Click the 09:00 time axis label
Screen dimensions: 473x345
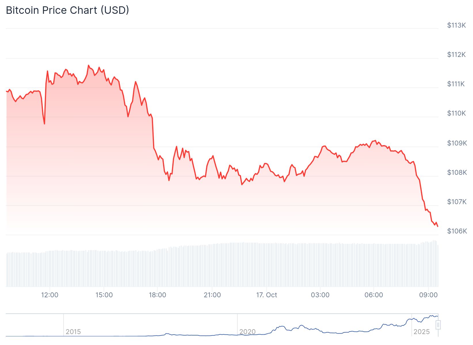[x=428, y=295]
